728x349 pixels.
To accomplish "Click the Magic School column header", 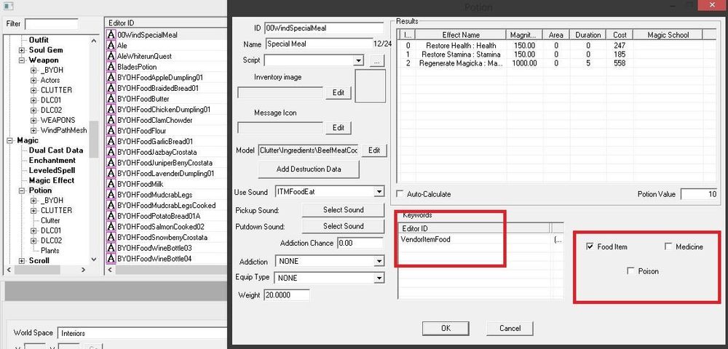I will 668,35.
